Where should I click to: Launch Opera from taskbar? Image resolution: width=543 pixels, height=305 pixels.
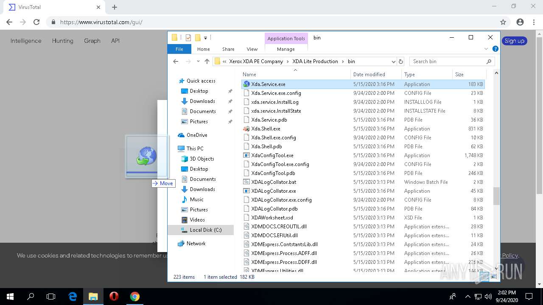[x=114, y=297]
